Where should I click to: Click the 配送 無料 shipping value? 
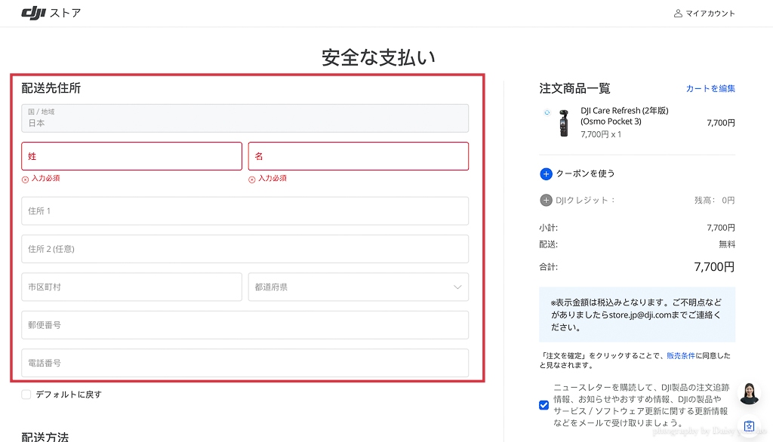pos(727,244)
